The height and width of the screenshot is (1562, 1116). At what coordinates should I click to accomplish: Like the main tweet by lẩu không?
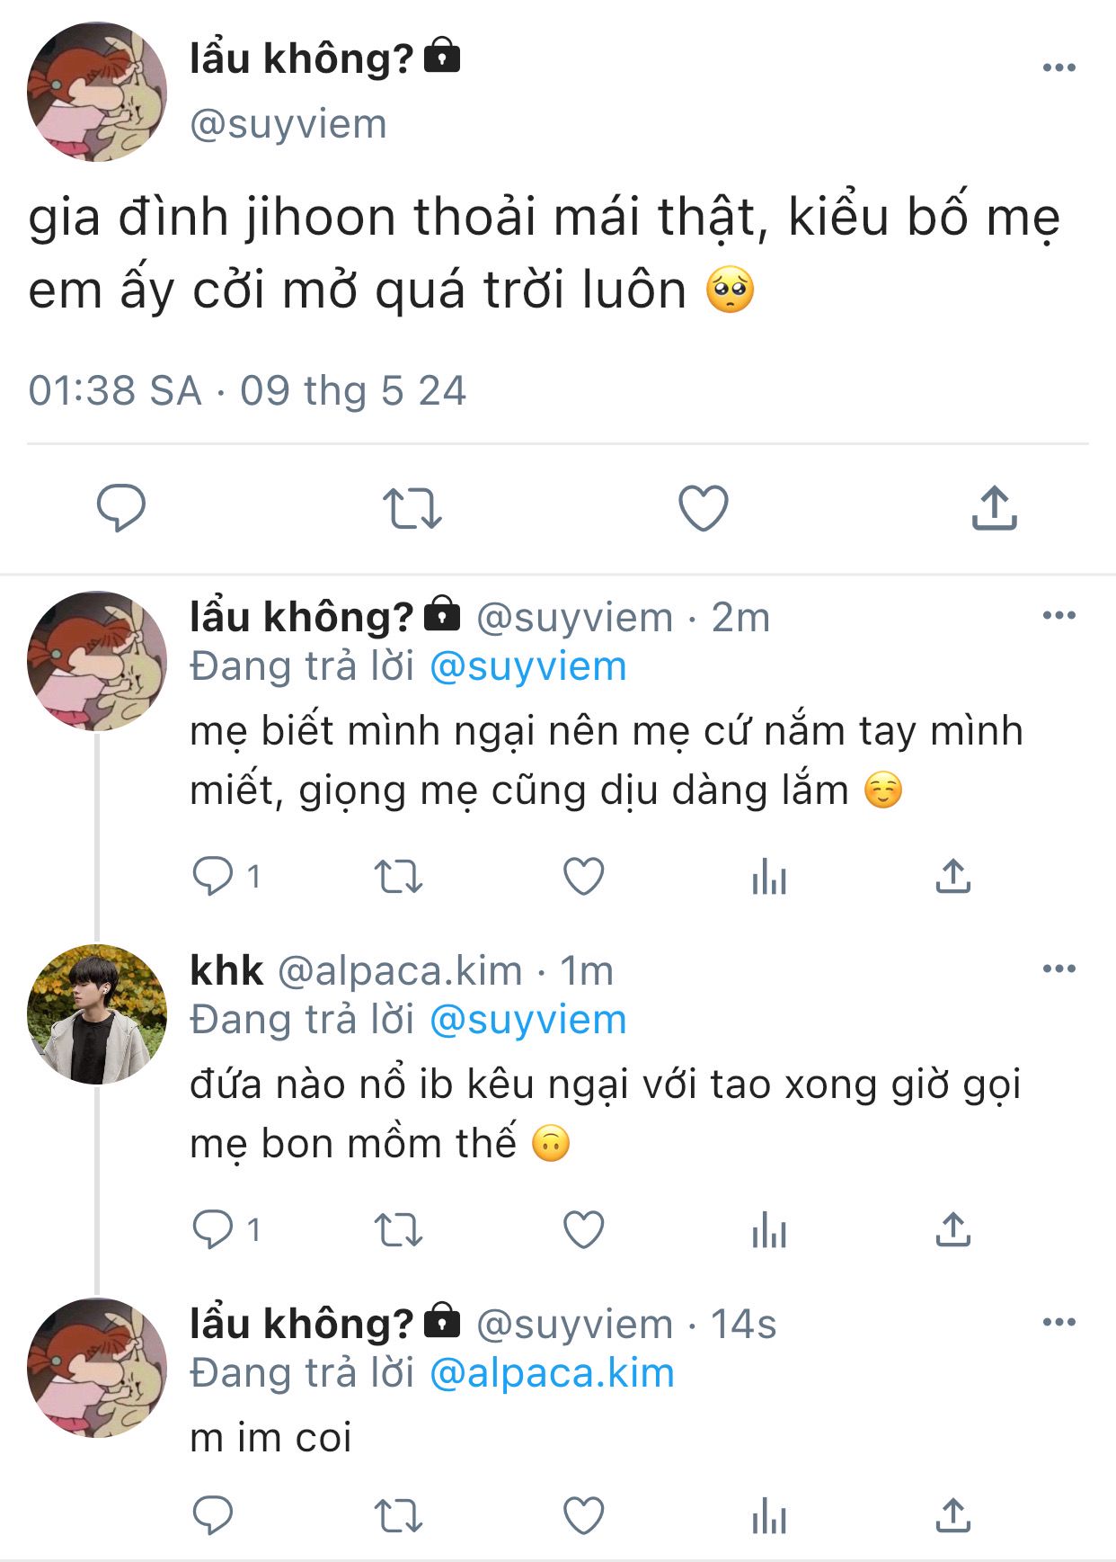pyautogui.click(x=703, y=508)
